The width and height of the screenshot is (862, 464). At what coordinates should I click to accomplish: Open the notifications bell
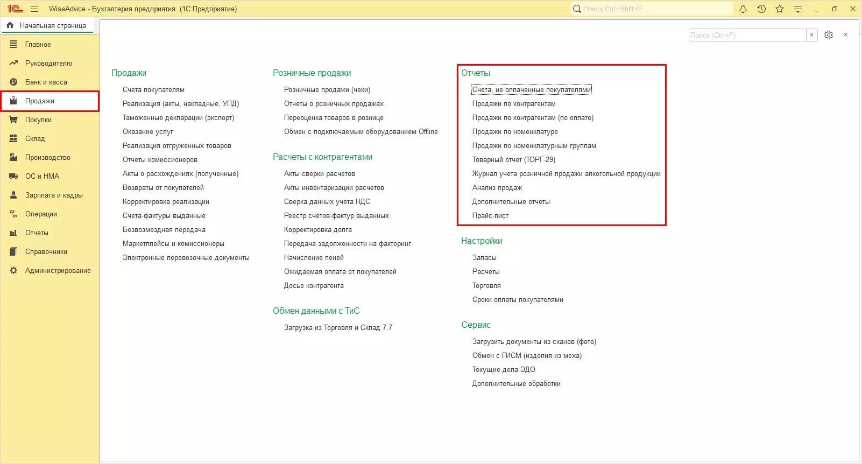tap(743, 9)
